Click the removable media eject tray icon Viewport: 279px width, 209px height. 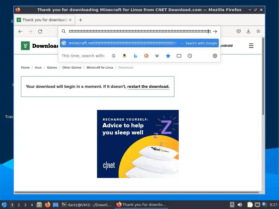point(232,205)
